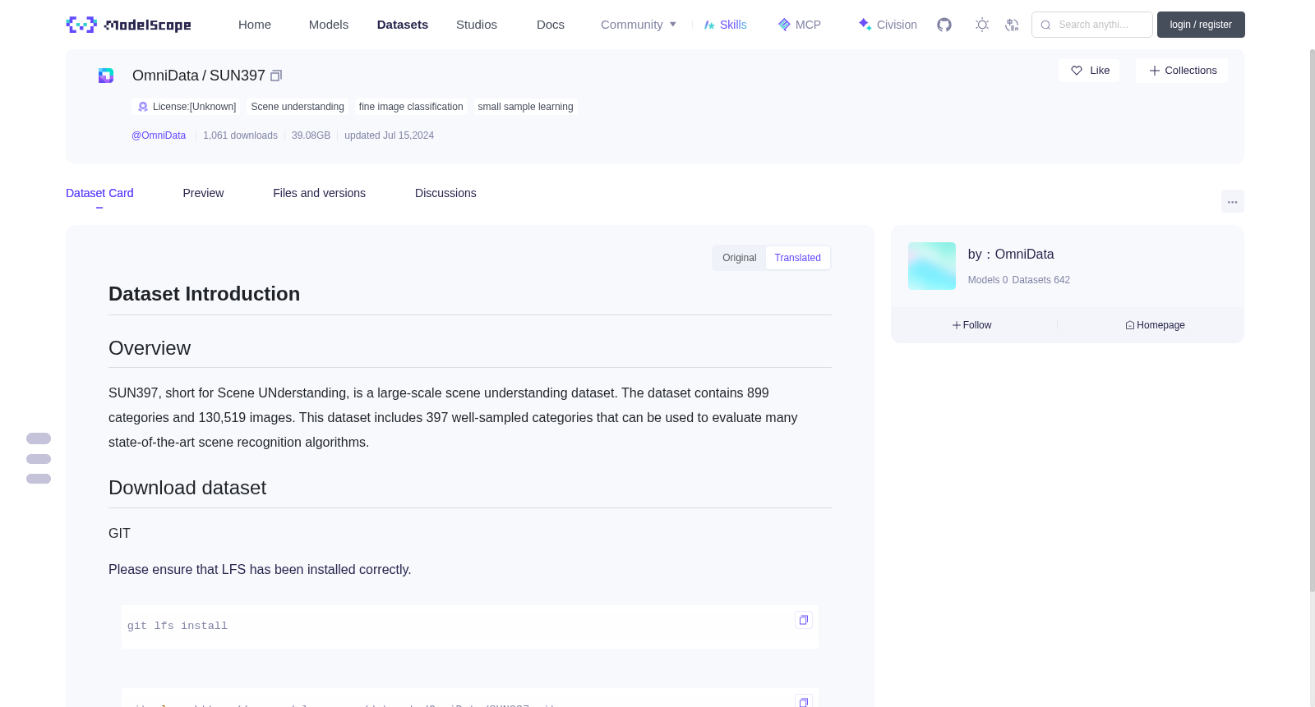Click the magnifier icon in search box
The height and width of the screenshot is (707, 1315).
click(1045, 25)
